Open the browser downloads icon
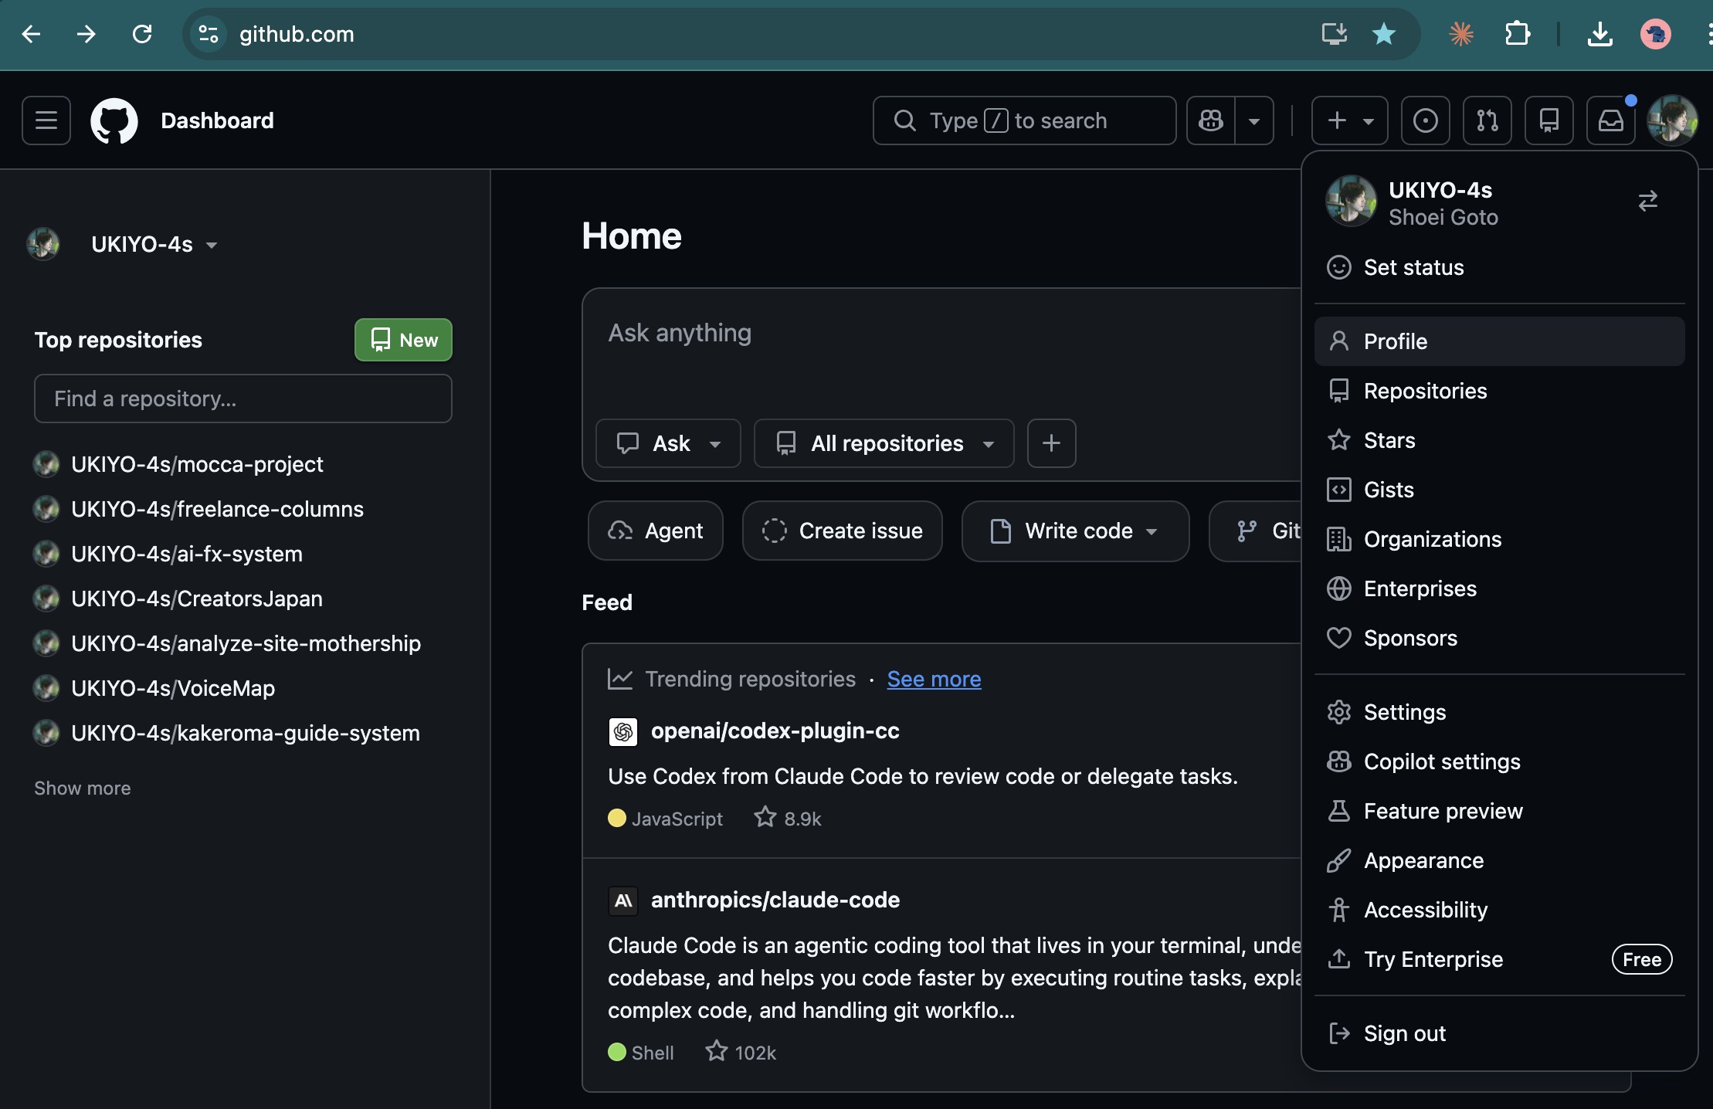Viewport: 1713px width, 1109px height. click(x=1600, y=34)
